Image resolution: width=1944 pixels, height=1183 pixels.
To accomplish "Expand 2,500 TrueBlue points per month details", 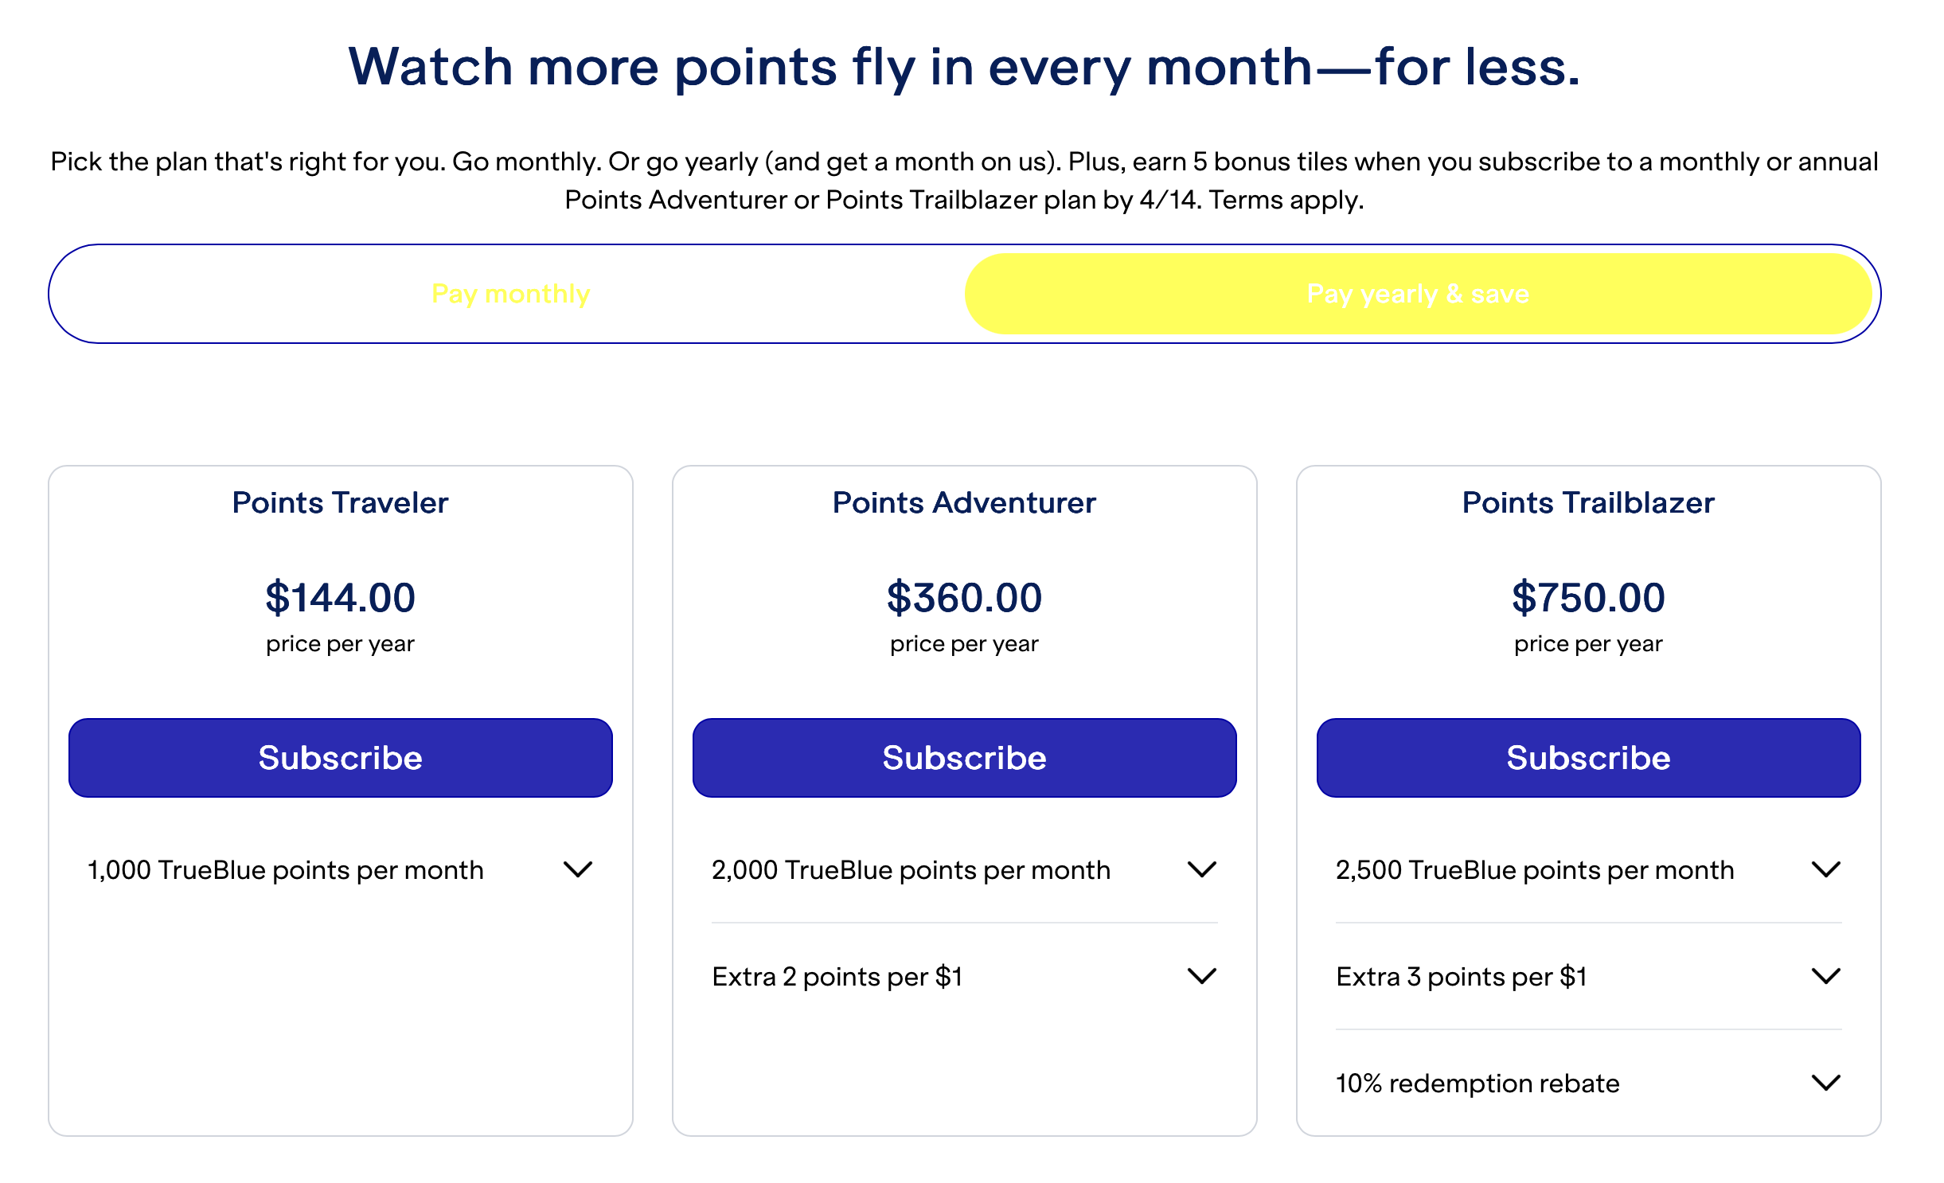I will click(1826, 869).
